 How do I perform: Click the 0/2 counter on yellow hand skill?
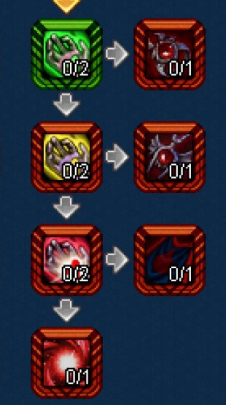(x=76, y=171)
